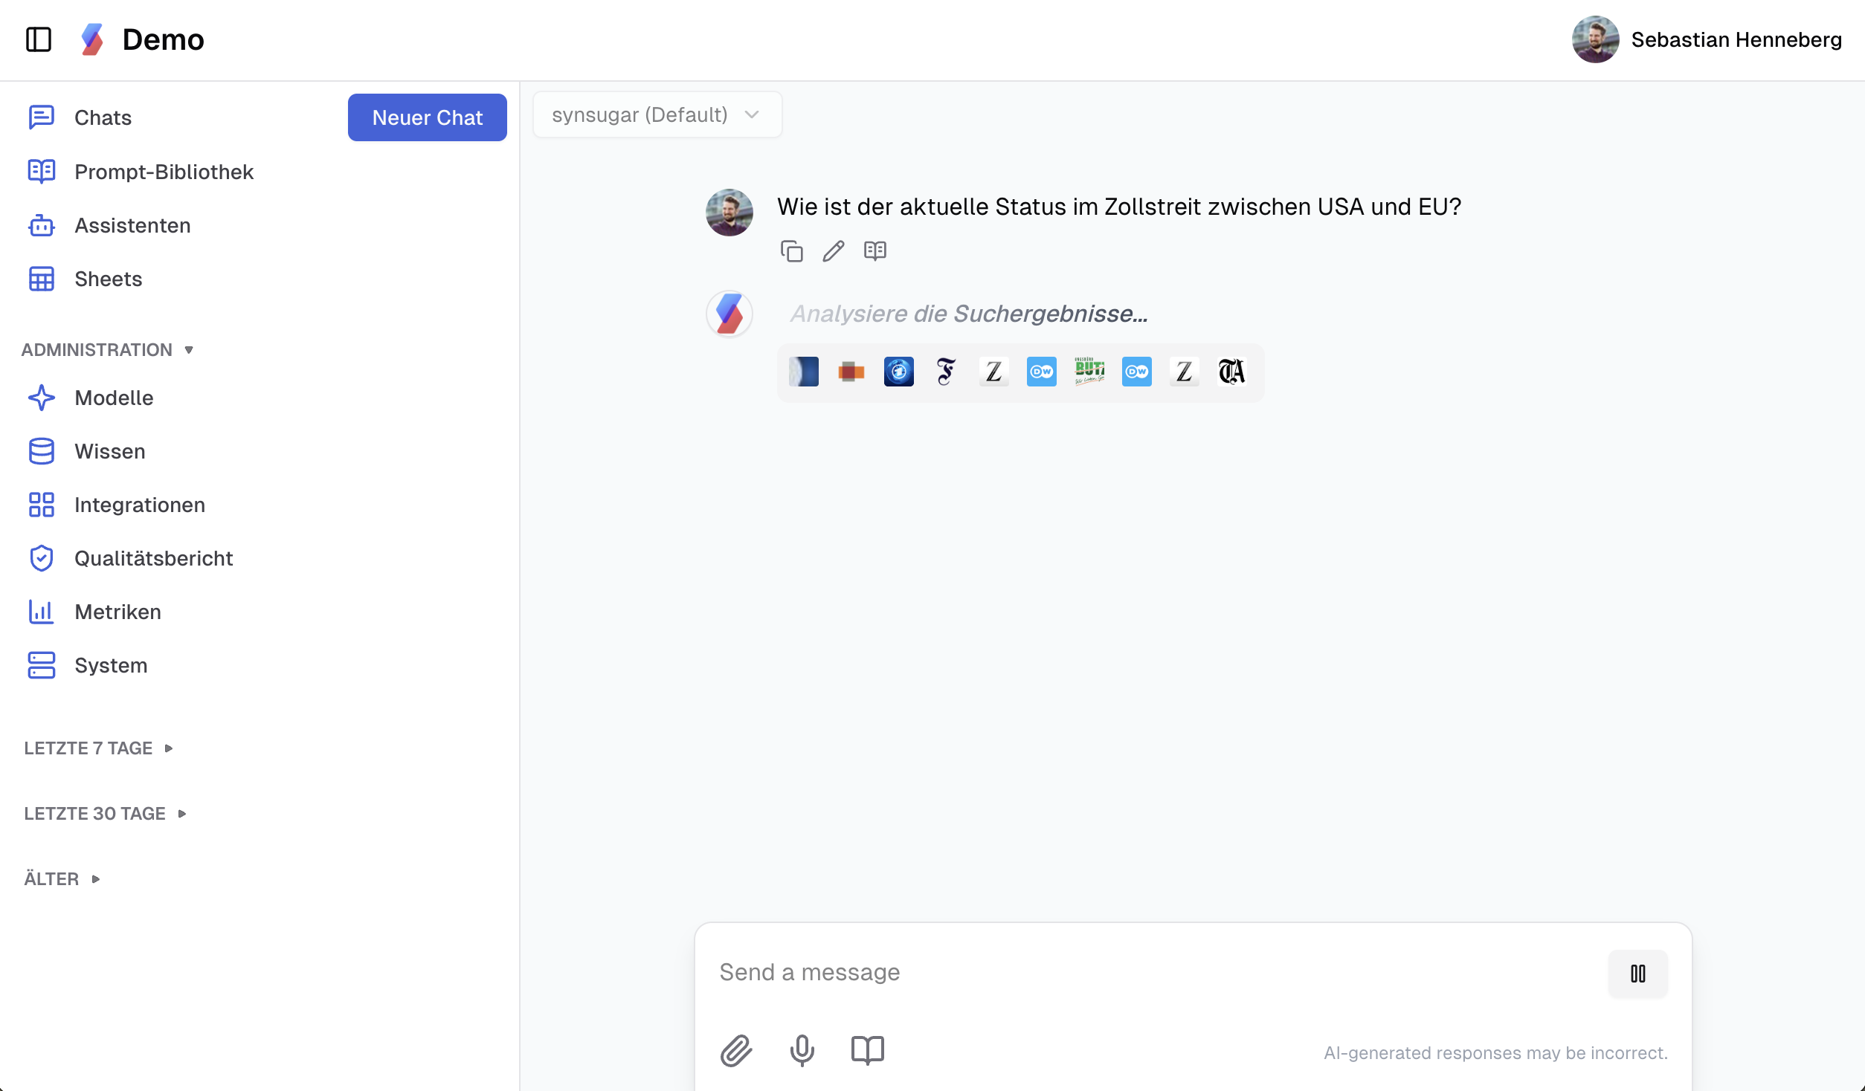
Task: Toggle the sidebar visibility
Action: [39, 39]
